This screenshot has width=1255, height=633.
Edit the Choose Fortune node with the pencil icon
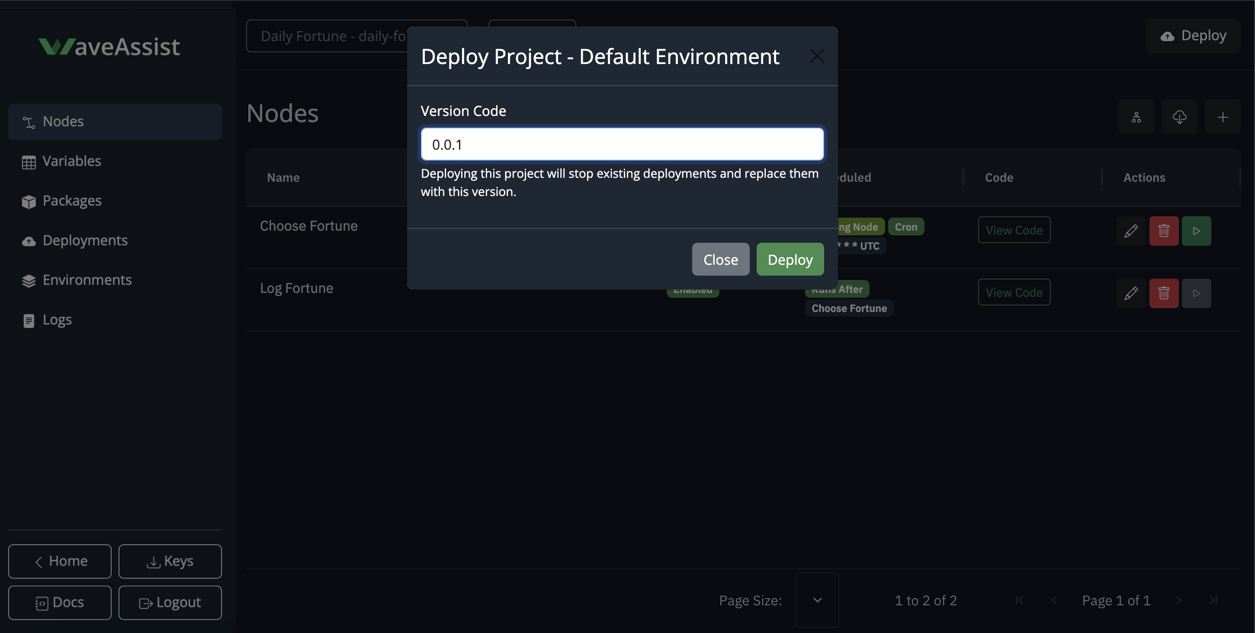1131,231
